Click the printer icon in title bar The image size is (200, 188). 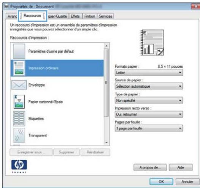6,6
